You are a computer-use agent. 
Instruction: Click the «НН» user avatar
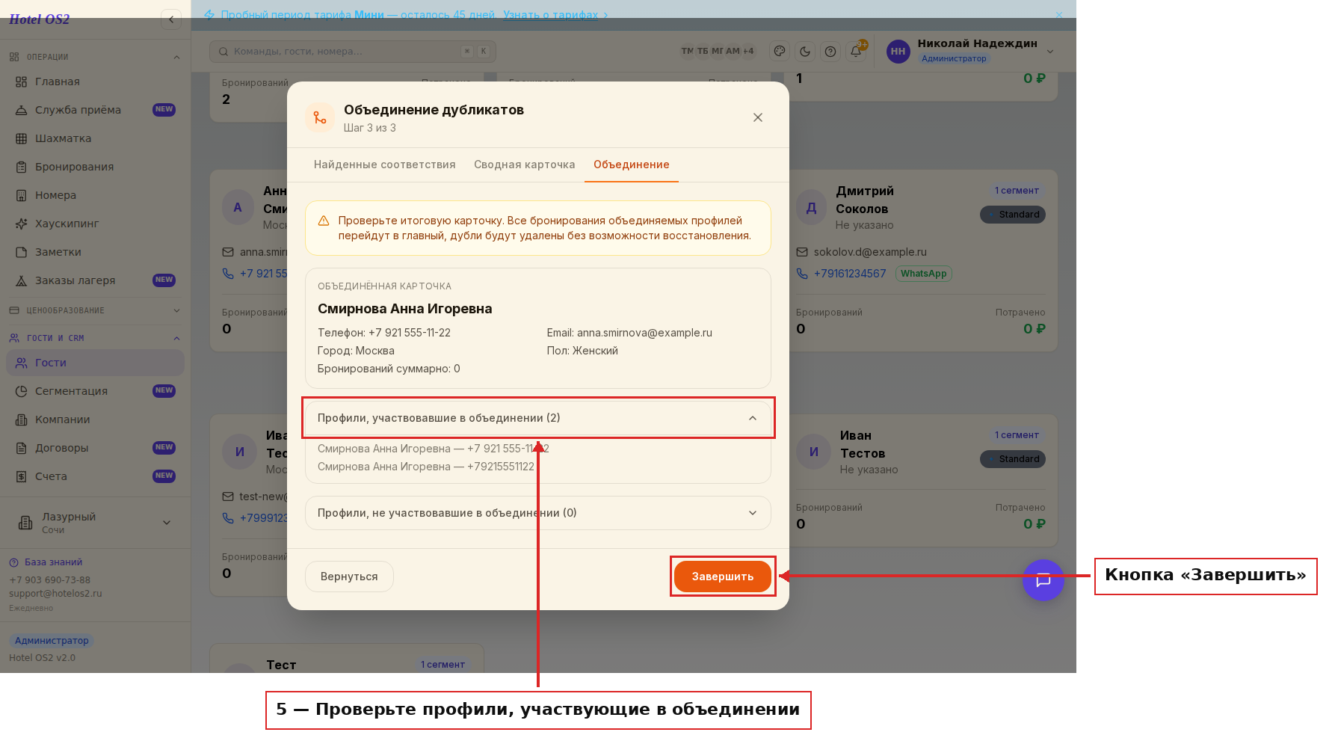(x=898, y=52)
